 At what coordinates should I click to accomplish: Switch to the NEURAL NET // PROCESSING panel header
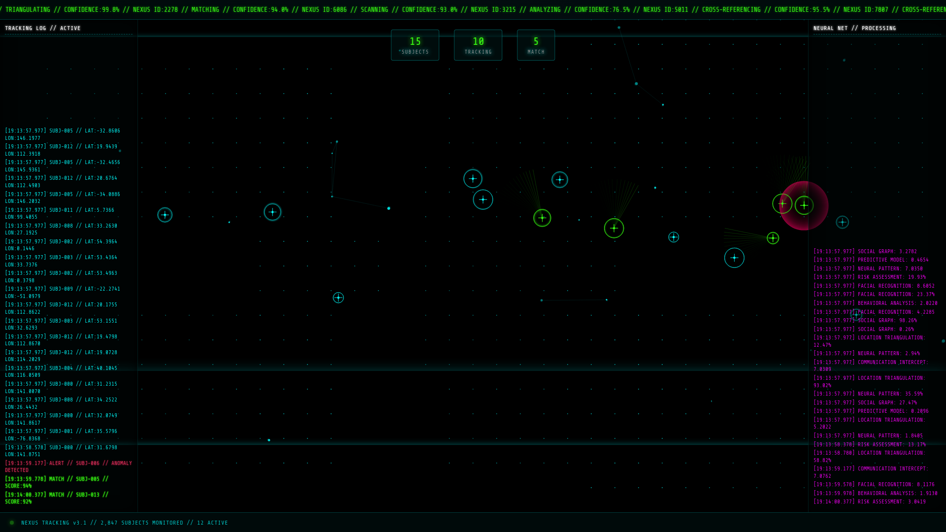pyautogui.click(x=855, y=28)
